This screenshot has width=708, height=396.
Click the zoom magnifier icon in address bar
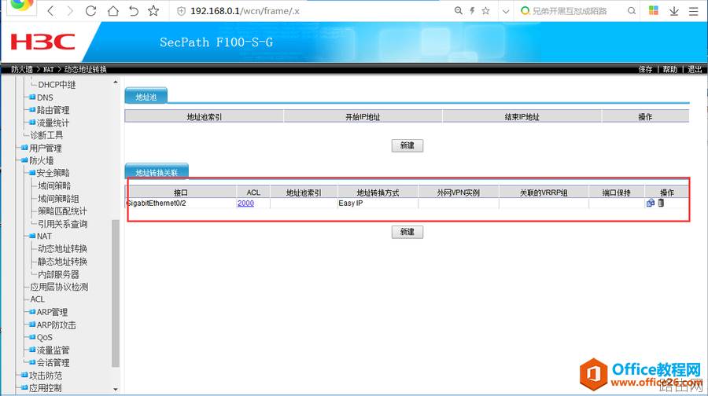tap(459, 10)
